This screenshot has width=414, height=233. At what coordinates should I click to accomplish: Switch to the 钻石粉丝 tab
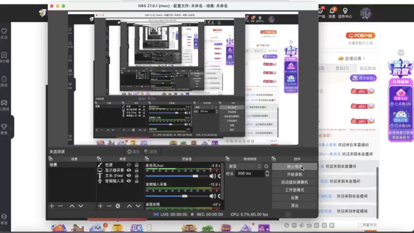368,68
